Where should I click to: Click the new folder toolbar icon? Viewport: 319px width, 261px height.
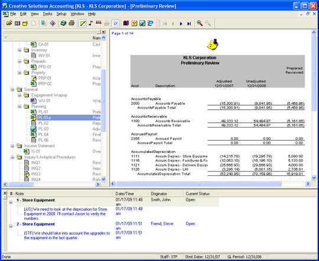(25, 23)
